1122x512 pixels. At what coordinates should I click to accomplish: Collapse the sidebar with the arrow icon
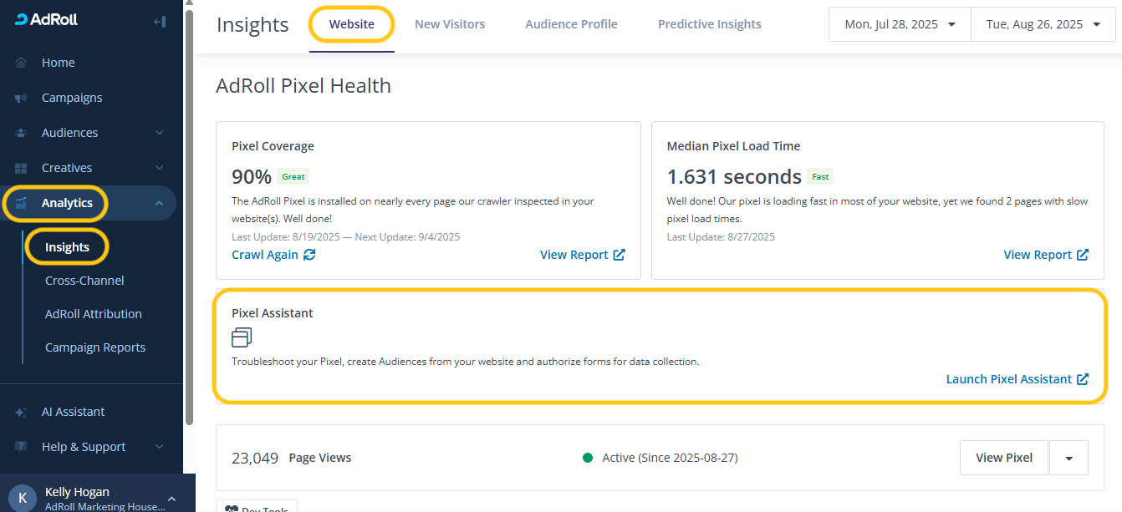pos(159,22)
